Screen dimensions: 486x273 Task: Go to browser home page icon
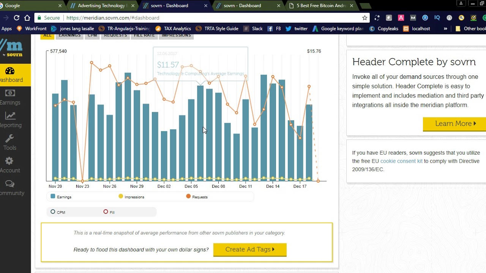click(27, 18)
